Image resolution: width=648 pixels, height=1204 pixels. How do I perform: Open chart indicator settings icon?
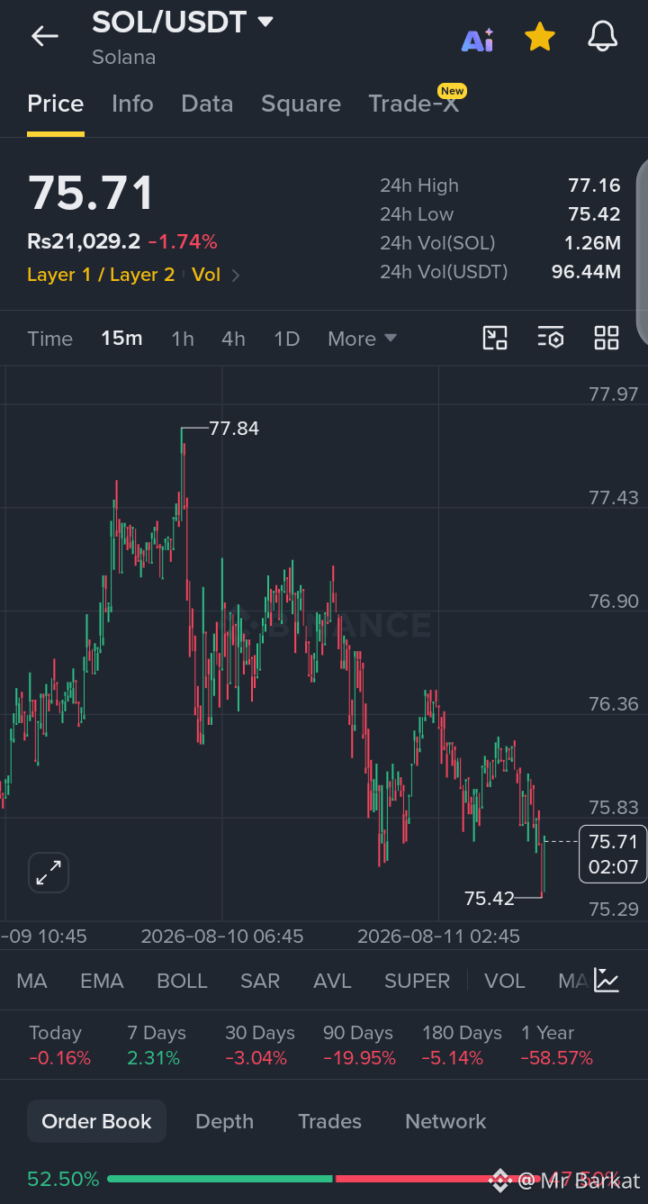(551, 338)
